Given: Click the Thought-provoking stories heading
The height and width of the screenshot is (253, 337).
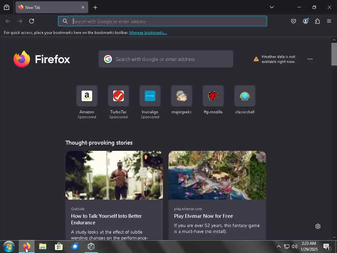Looking at the screenshot, I should click(x=99, y=143).
